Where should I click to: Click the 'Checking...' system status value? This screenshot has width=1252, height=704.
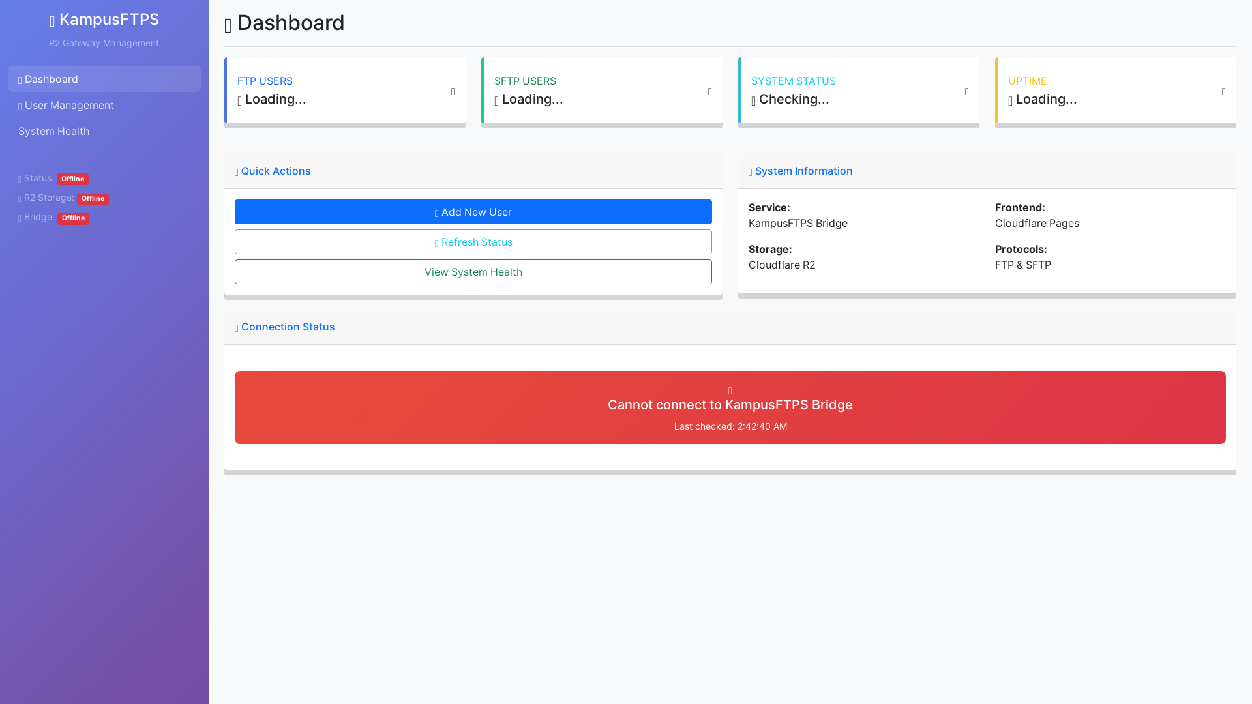pyautogui.click(x=794, y=99)
